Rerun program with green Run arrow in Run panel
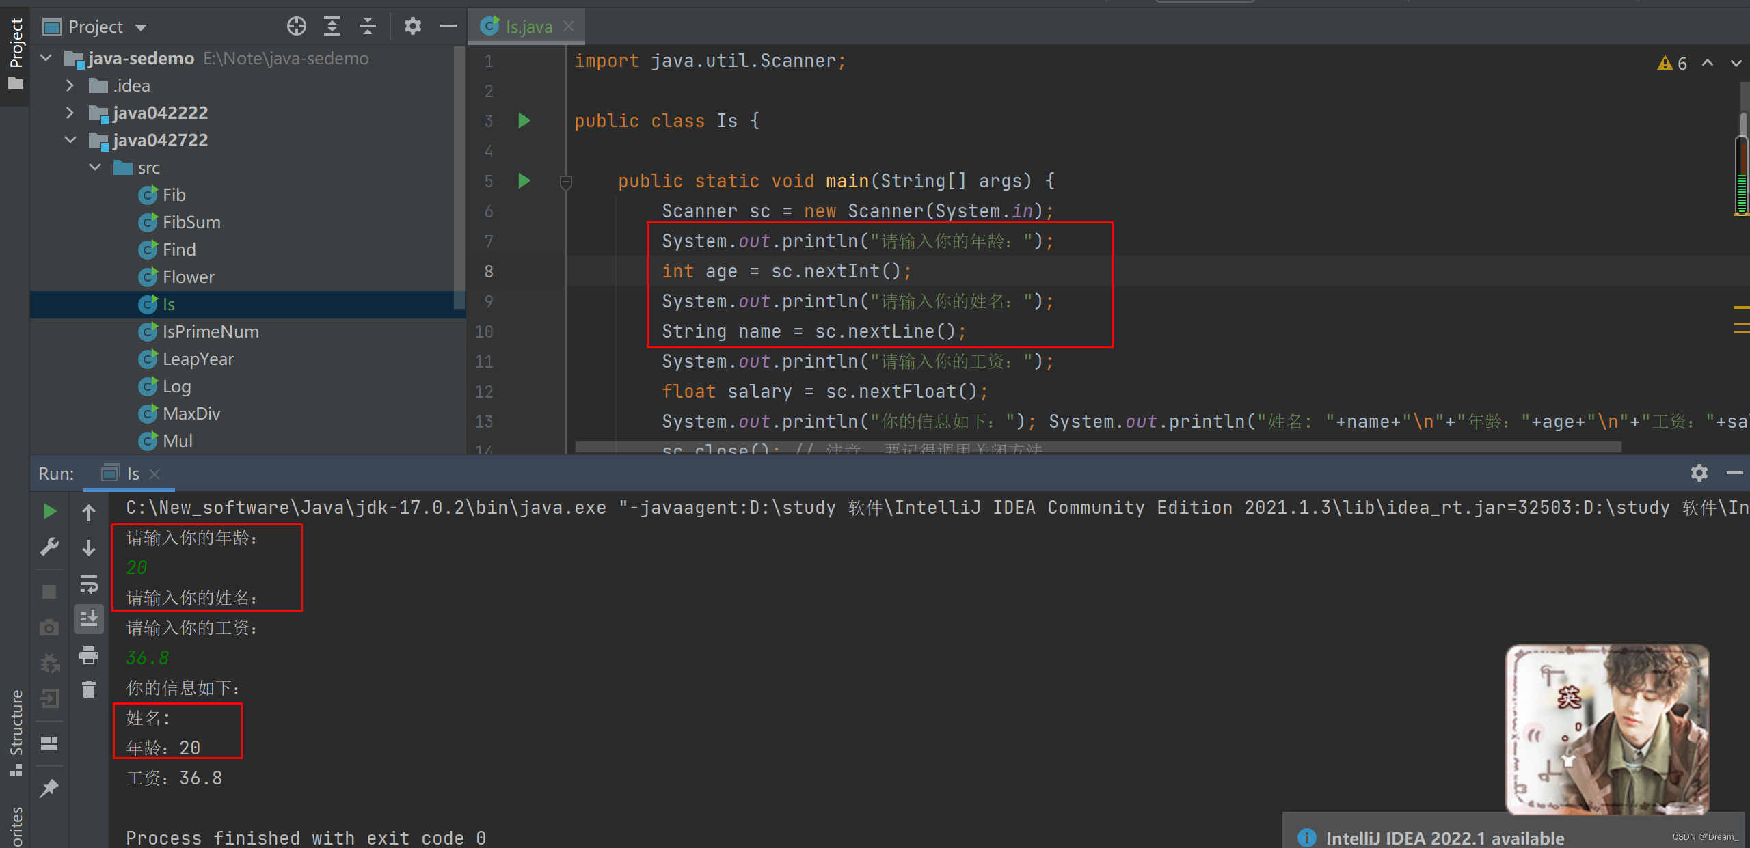The height and width of the screenshot is (848, 1750). point(49,512)
